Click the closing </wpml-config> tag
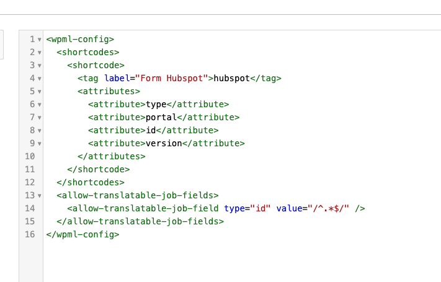Image resolution: width=441 pixels, height=282 pixels. click(82, 234)
